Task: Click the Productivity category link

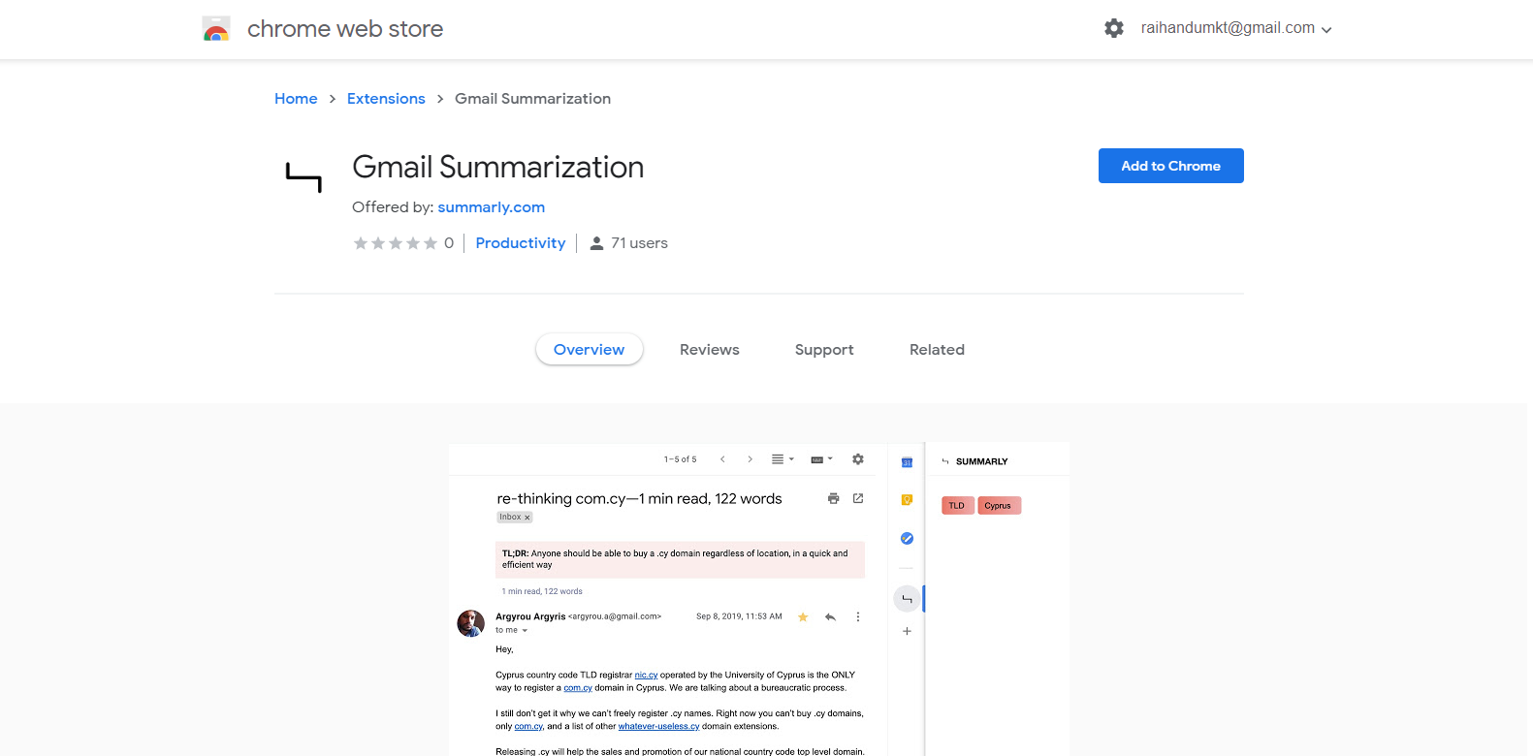Action: (521, 243)
